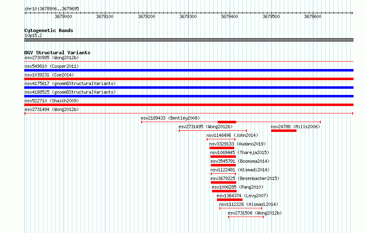Click the esv2731506 thin red span
The width and height of the screenshot is (365, 233).
246,217
